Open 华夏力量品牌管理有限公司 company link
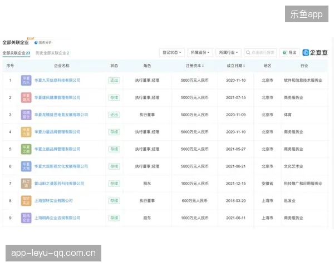This screenshot has height=267, width=334. (x=57, y=132)
